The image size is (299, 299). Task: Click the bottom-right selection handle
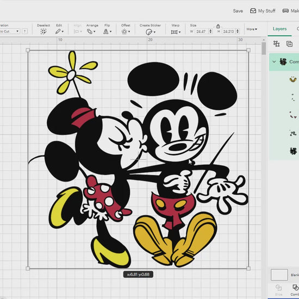pyautogui.click(x=248, y=269)
